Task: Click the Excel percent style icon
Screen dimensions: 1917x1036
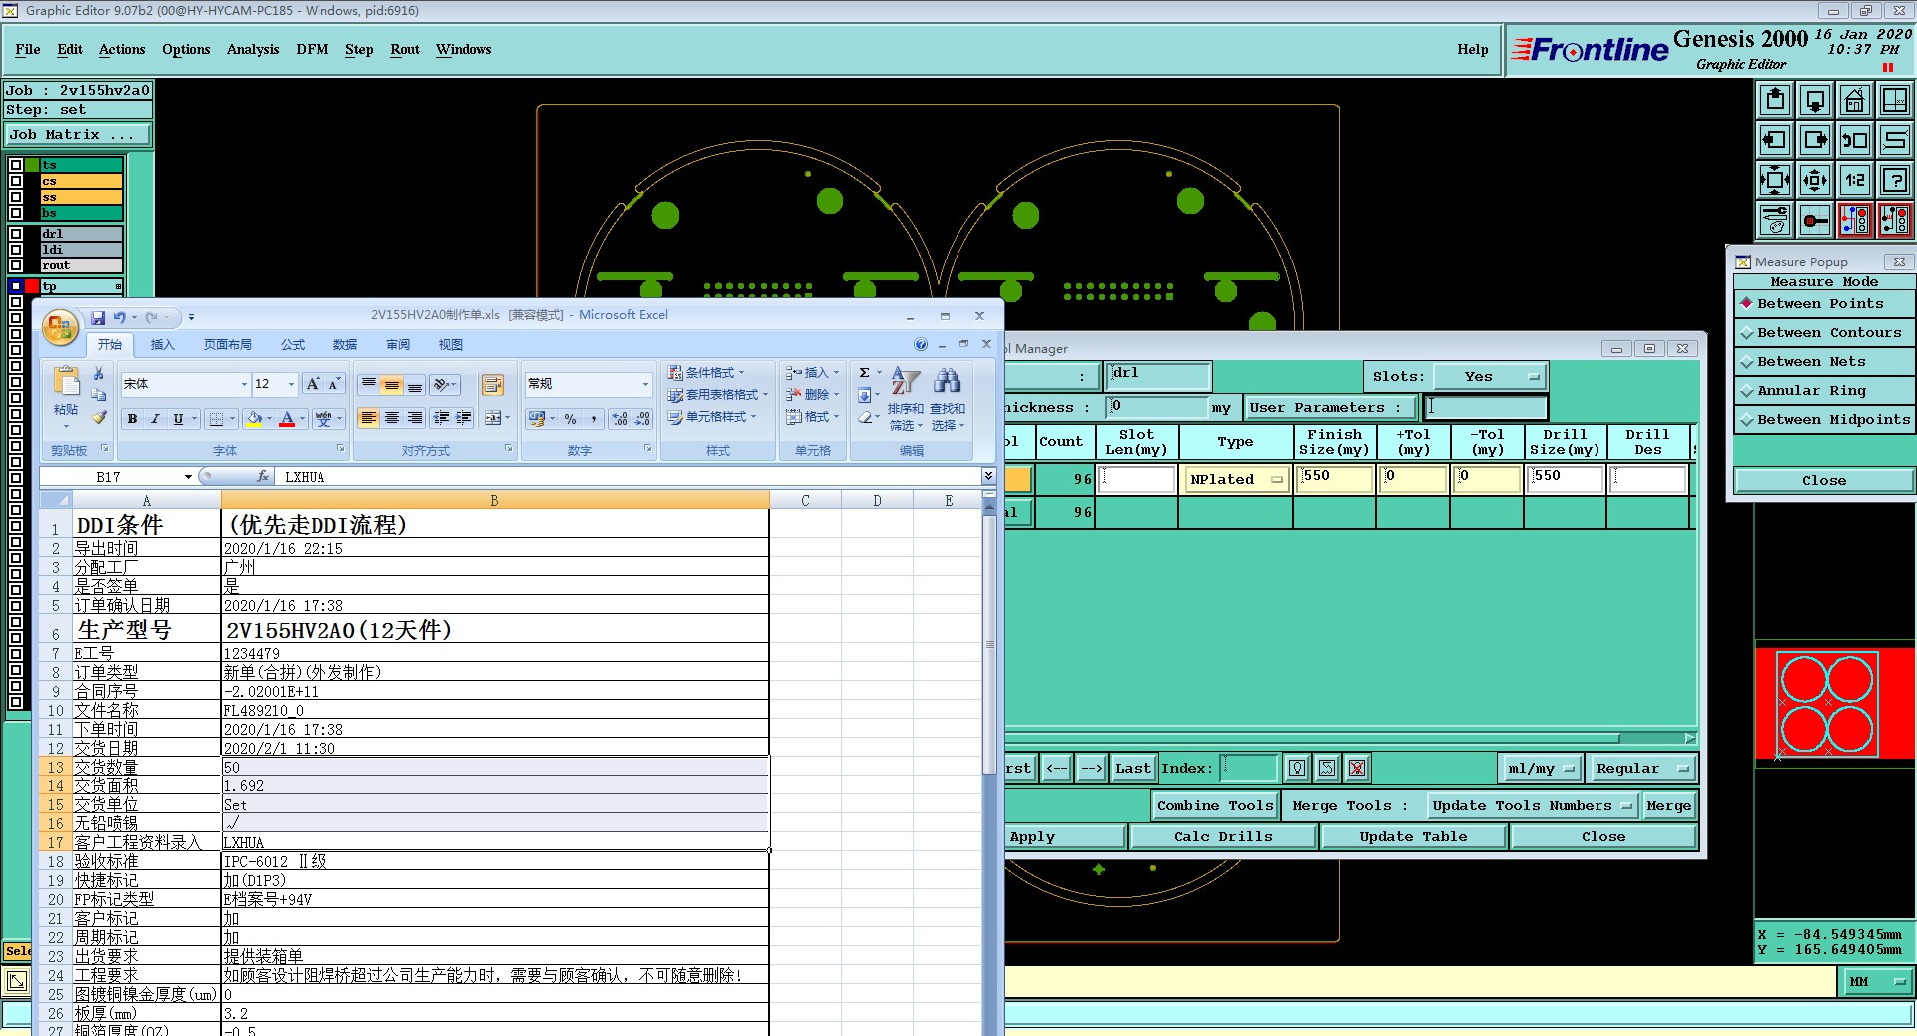Action: [570, 419]
